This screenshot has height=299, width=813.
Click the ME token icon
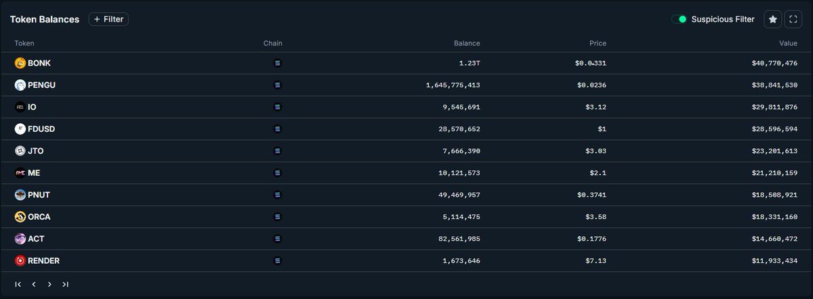[20, 172]
